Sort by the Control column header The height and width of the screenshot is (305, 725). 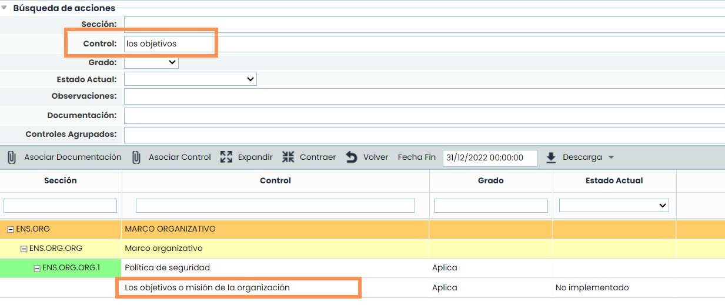tap(275, 180)
